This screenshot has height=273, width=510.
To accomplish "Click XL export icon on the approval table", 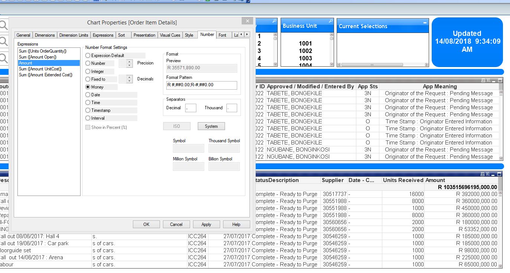I will coord(488,80).
